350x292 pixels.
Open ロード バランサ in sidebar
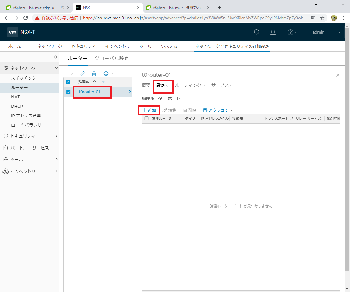point(26,125)
